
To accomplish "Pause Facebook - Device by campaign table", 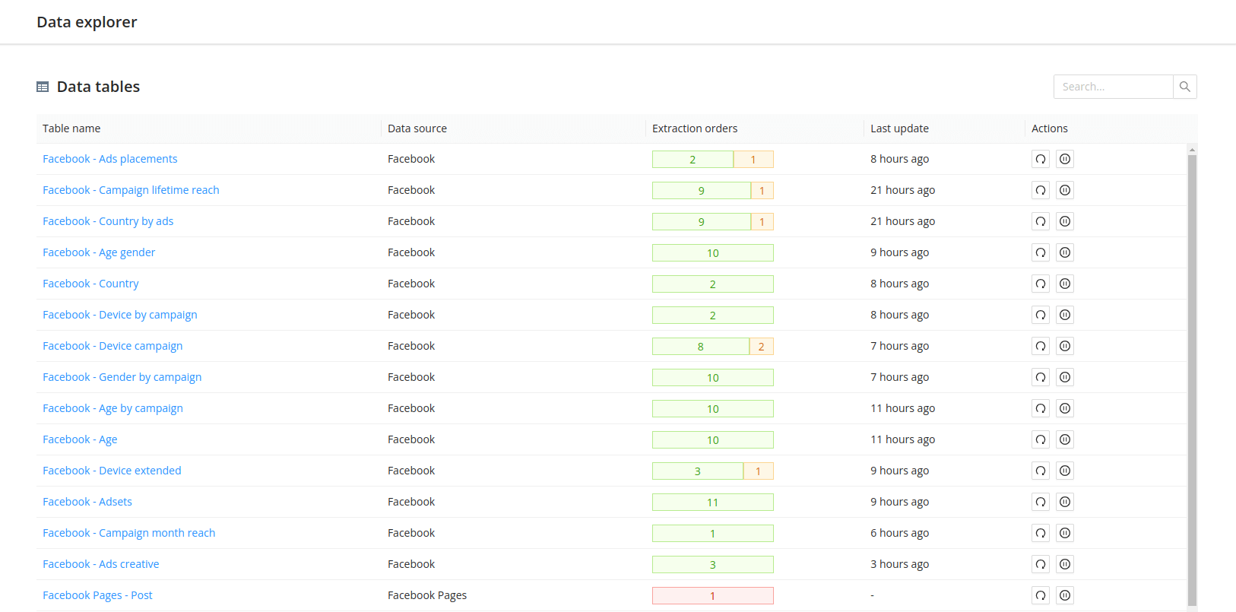I will tap(1065, 315).
